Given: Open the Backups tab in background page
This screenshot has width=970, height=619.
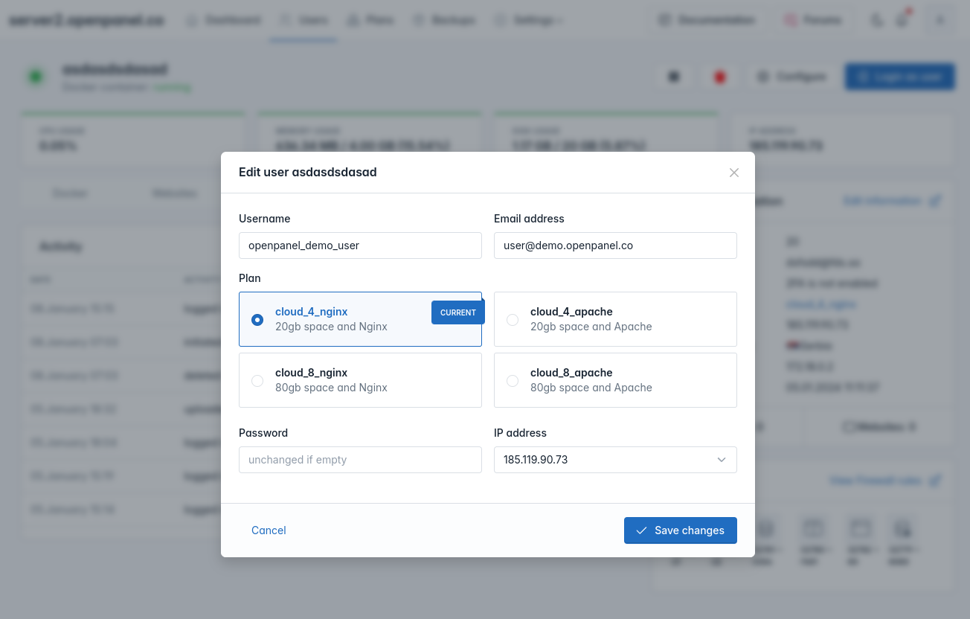Looking at the screenshot, I should tap(444, 20).
